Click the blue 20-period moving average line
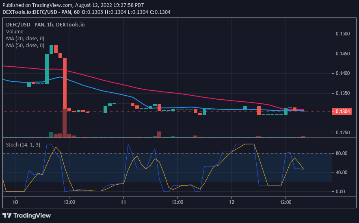 tap(115, 93)
